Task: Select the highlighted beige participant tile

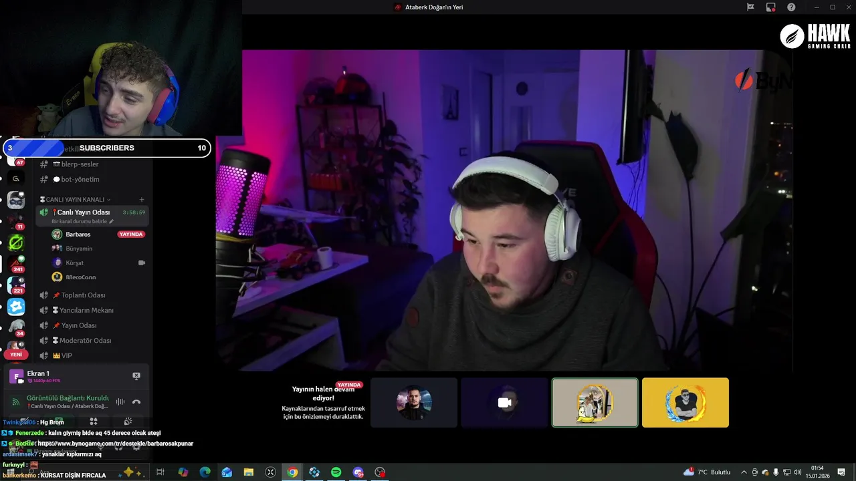Action: coord(595,403)
